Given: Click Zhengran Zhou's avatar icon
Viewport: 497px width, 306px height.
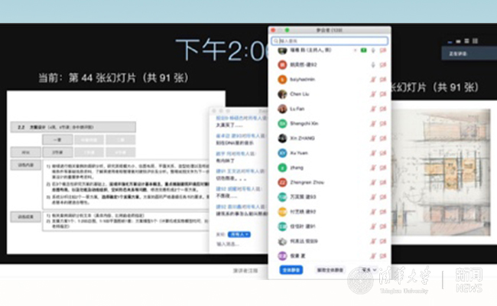Looking at the screenshot, I should pos(282,182).
